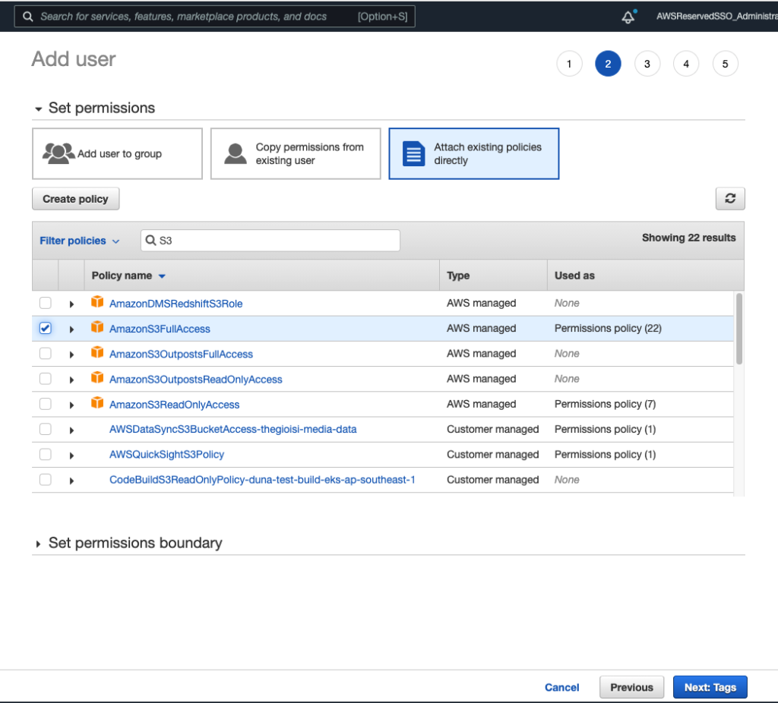This screenshot has width=778, height=703.
Task: Check the CodeBuildS3ReadOnlyPolicy-duna-test checkbox
Action: [45, 480]
